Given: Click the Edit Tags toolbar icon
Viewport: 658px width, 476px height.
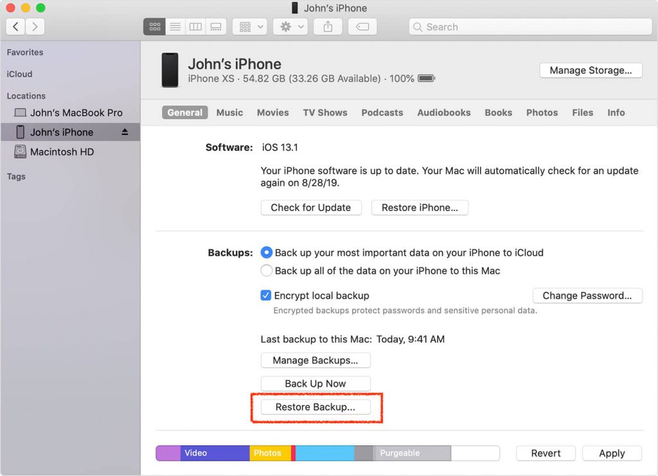Looking at the screenshot, I should [362, 27].
